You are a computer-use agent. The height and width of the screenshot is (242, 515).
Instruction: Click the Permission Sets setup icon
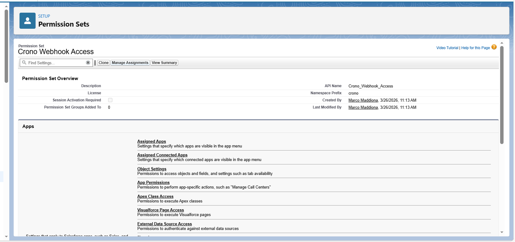(28, 21)
